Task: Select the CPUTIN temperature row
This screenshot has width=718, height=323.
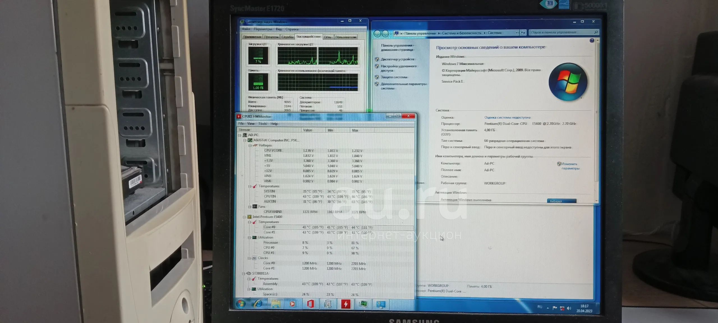Action: [x=325, y=197]
